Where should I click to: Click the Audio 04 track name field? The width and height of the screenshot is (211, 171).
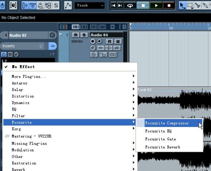pyautogui.click(x=106, y=35)
